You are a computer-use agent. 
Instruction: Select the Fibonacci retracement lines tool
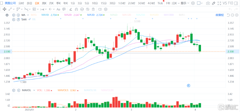(34, 9)
